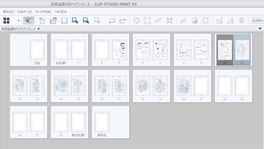This screenshot has width=264, height=149.
Task: Select page 12 thumbnail
Action: 20,86
